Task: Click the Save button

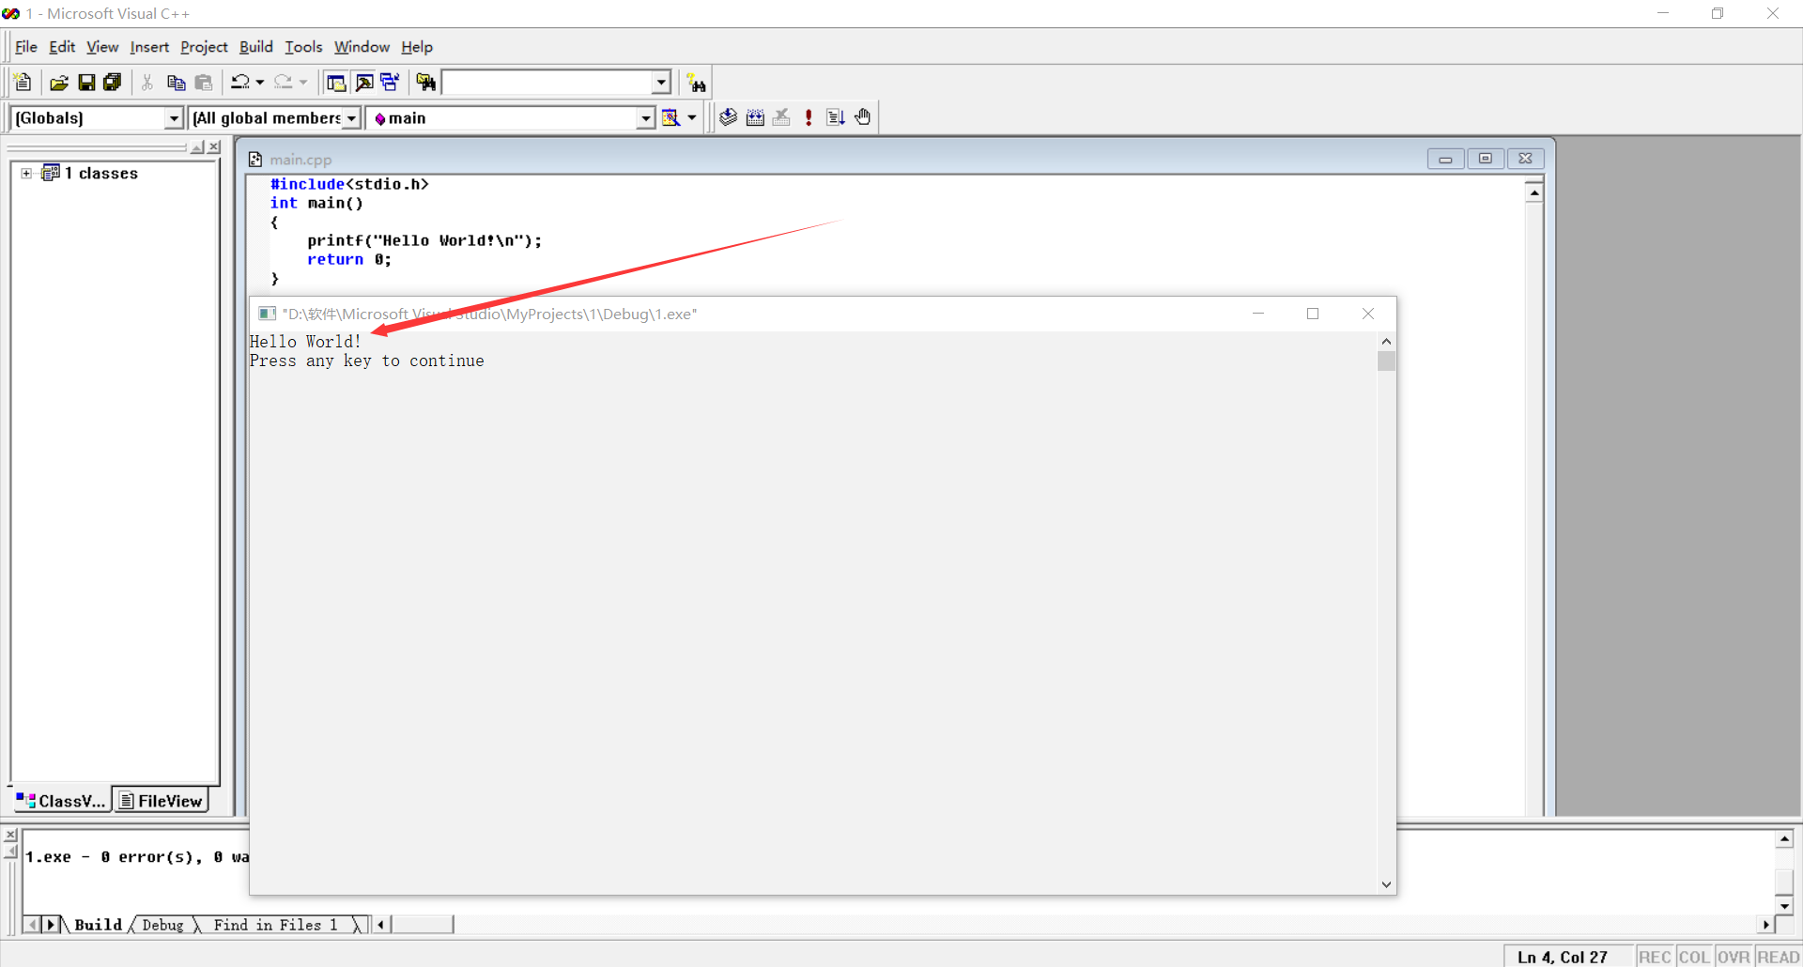Action: (86, 82)
